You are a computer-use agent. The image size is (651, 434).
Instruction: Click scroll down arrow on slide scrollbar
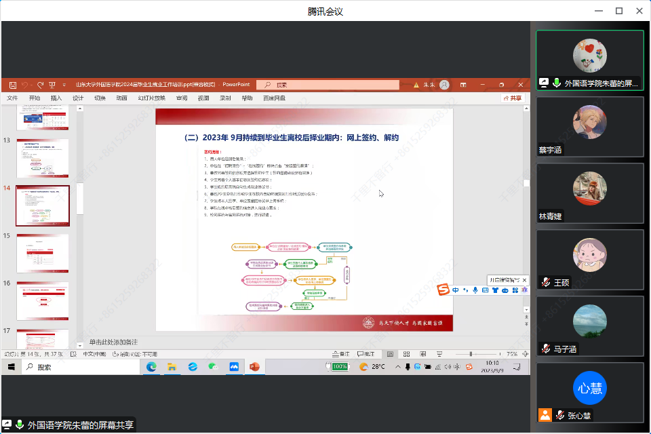(x=526, y=309)
